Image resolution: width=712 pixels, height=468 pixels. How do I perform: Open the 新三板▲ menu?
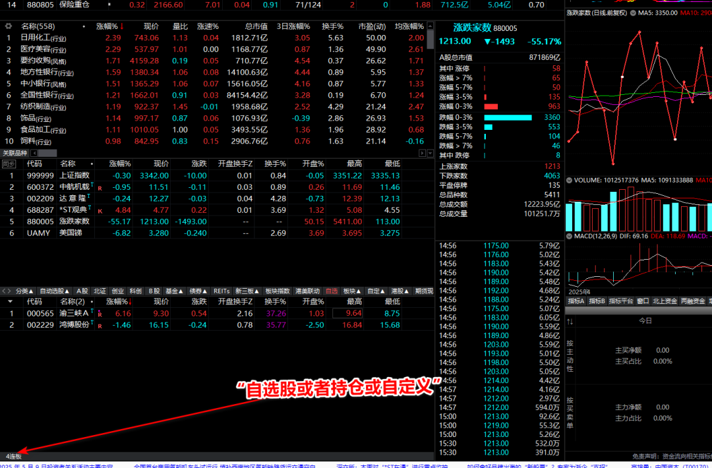point(247,291)
